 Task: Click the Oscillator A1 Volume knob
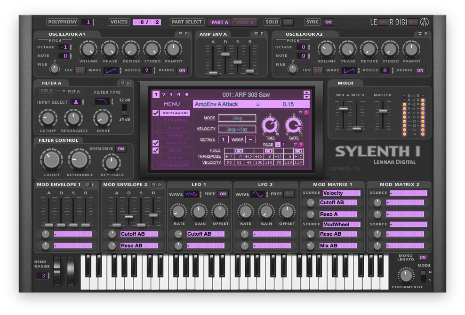point(88,49)
